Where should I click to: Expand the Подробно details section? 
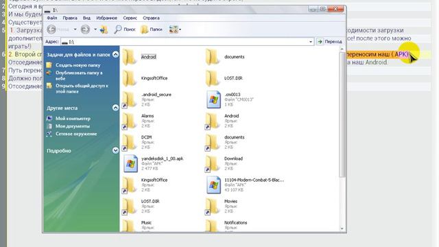tap(115, 151)
